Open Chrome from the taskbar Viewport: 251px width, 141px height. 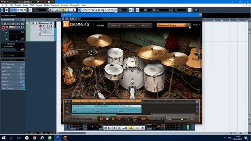35,137
